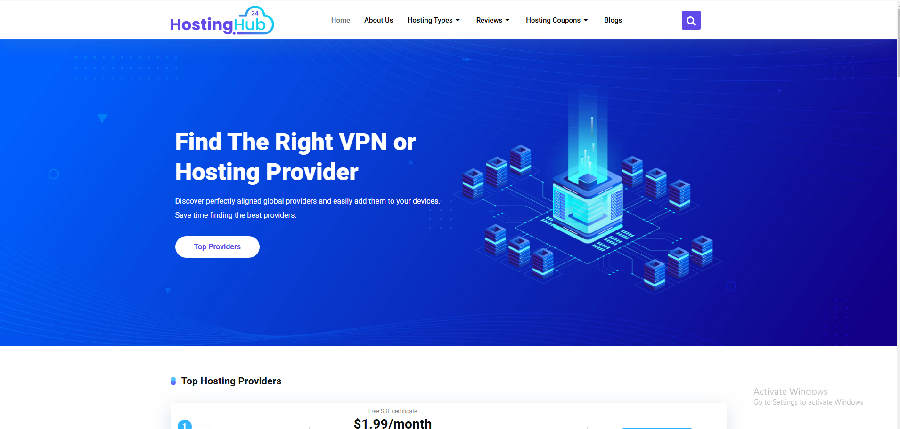Click the purple search icon button
The height and width of the screenshot is (429, 900).
[691, 20]
